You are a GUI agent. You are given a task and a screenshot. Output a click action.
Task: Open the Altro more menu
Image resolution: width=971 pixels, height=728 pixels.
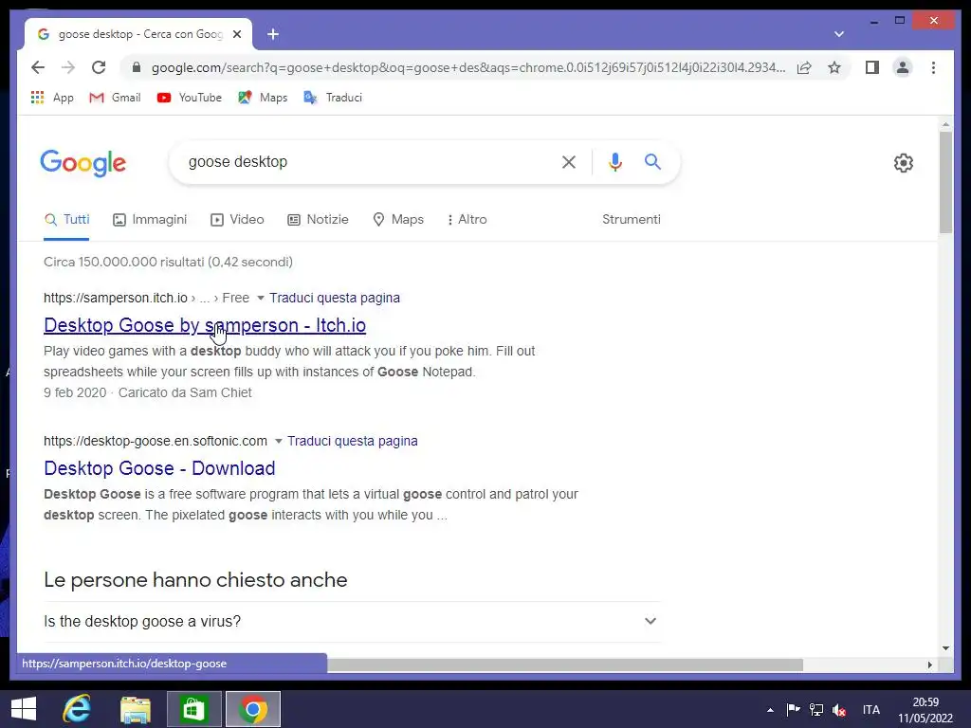pyautogui.click(x=467, y=220)
